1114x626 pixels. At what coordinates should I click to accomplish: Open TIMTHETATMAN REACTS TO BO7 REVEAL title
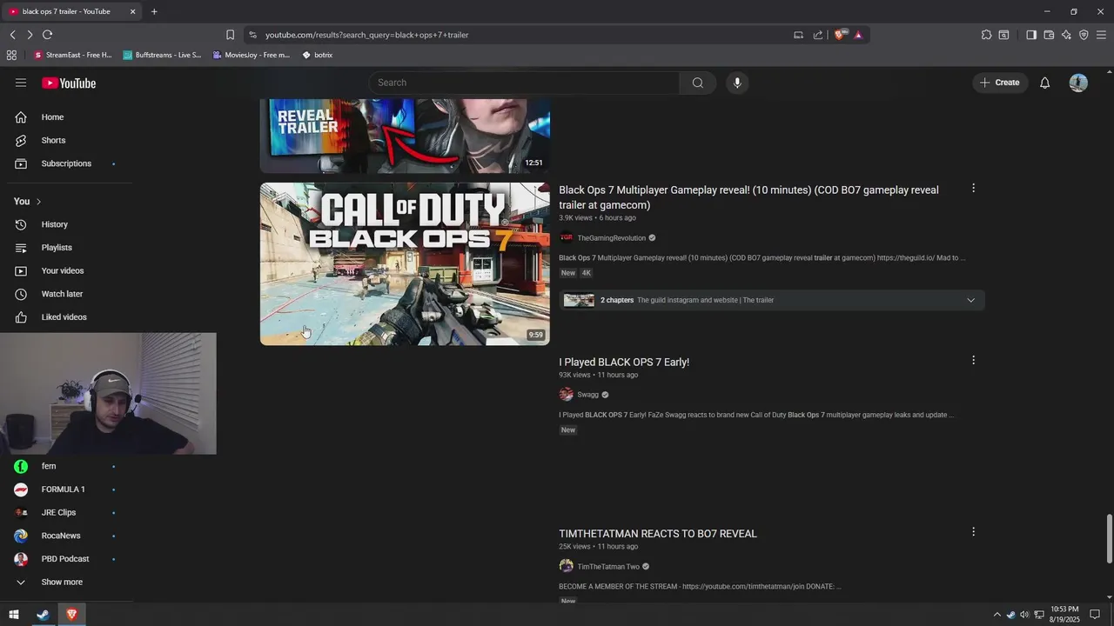(658, 534)
